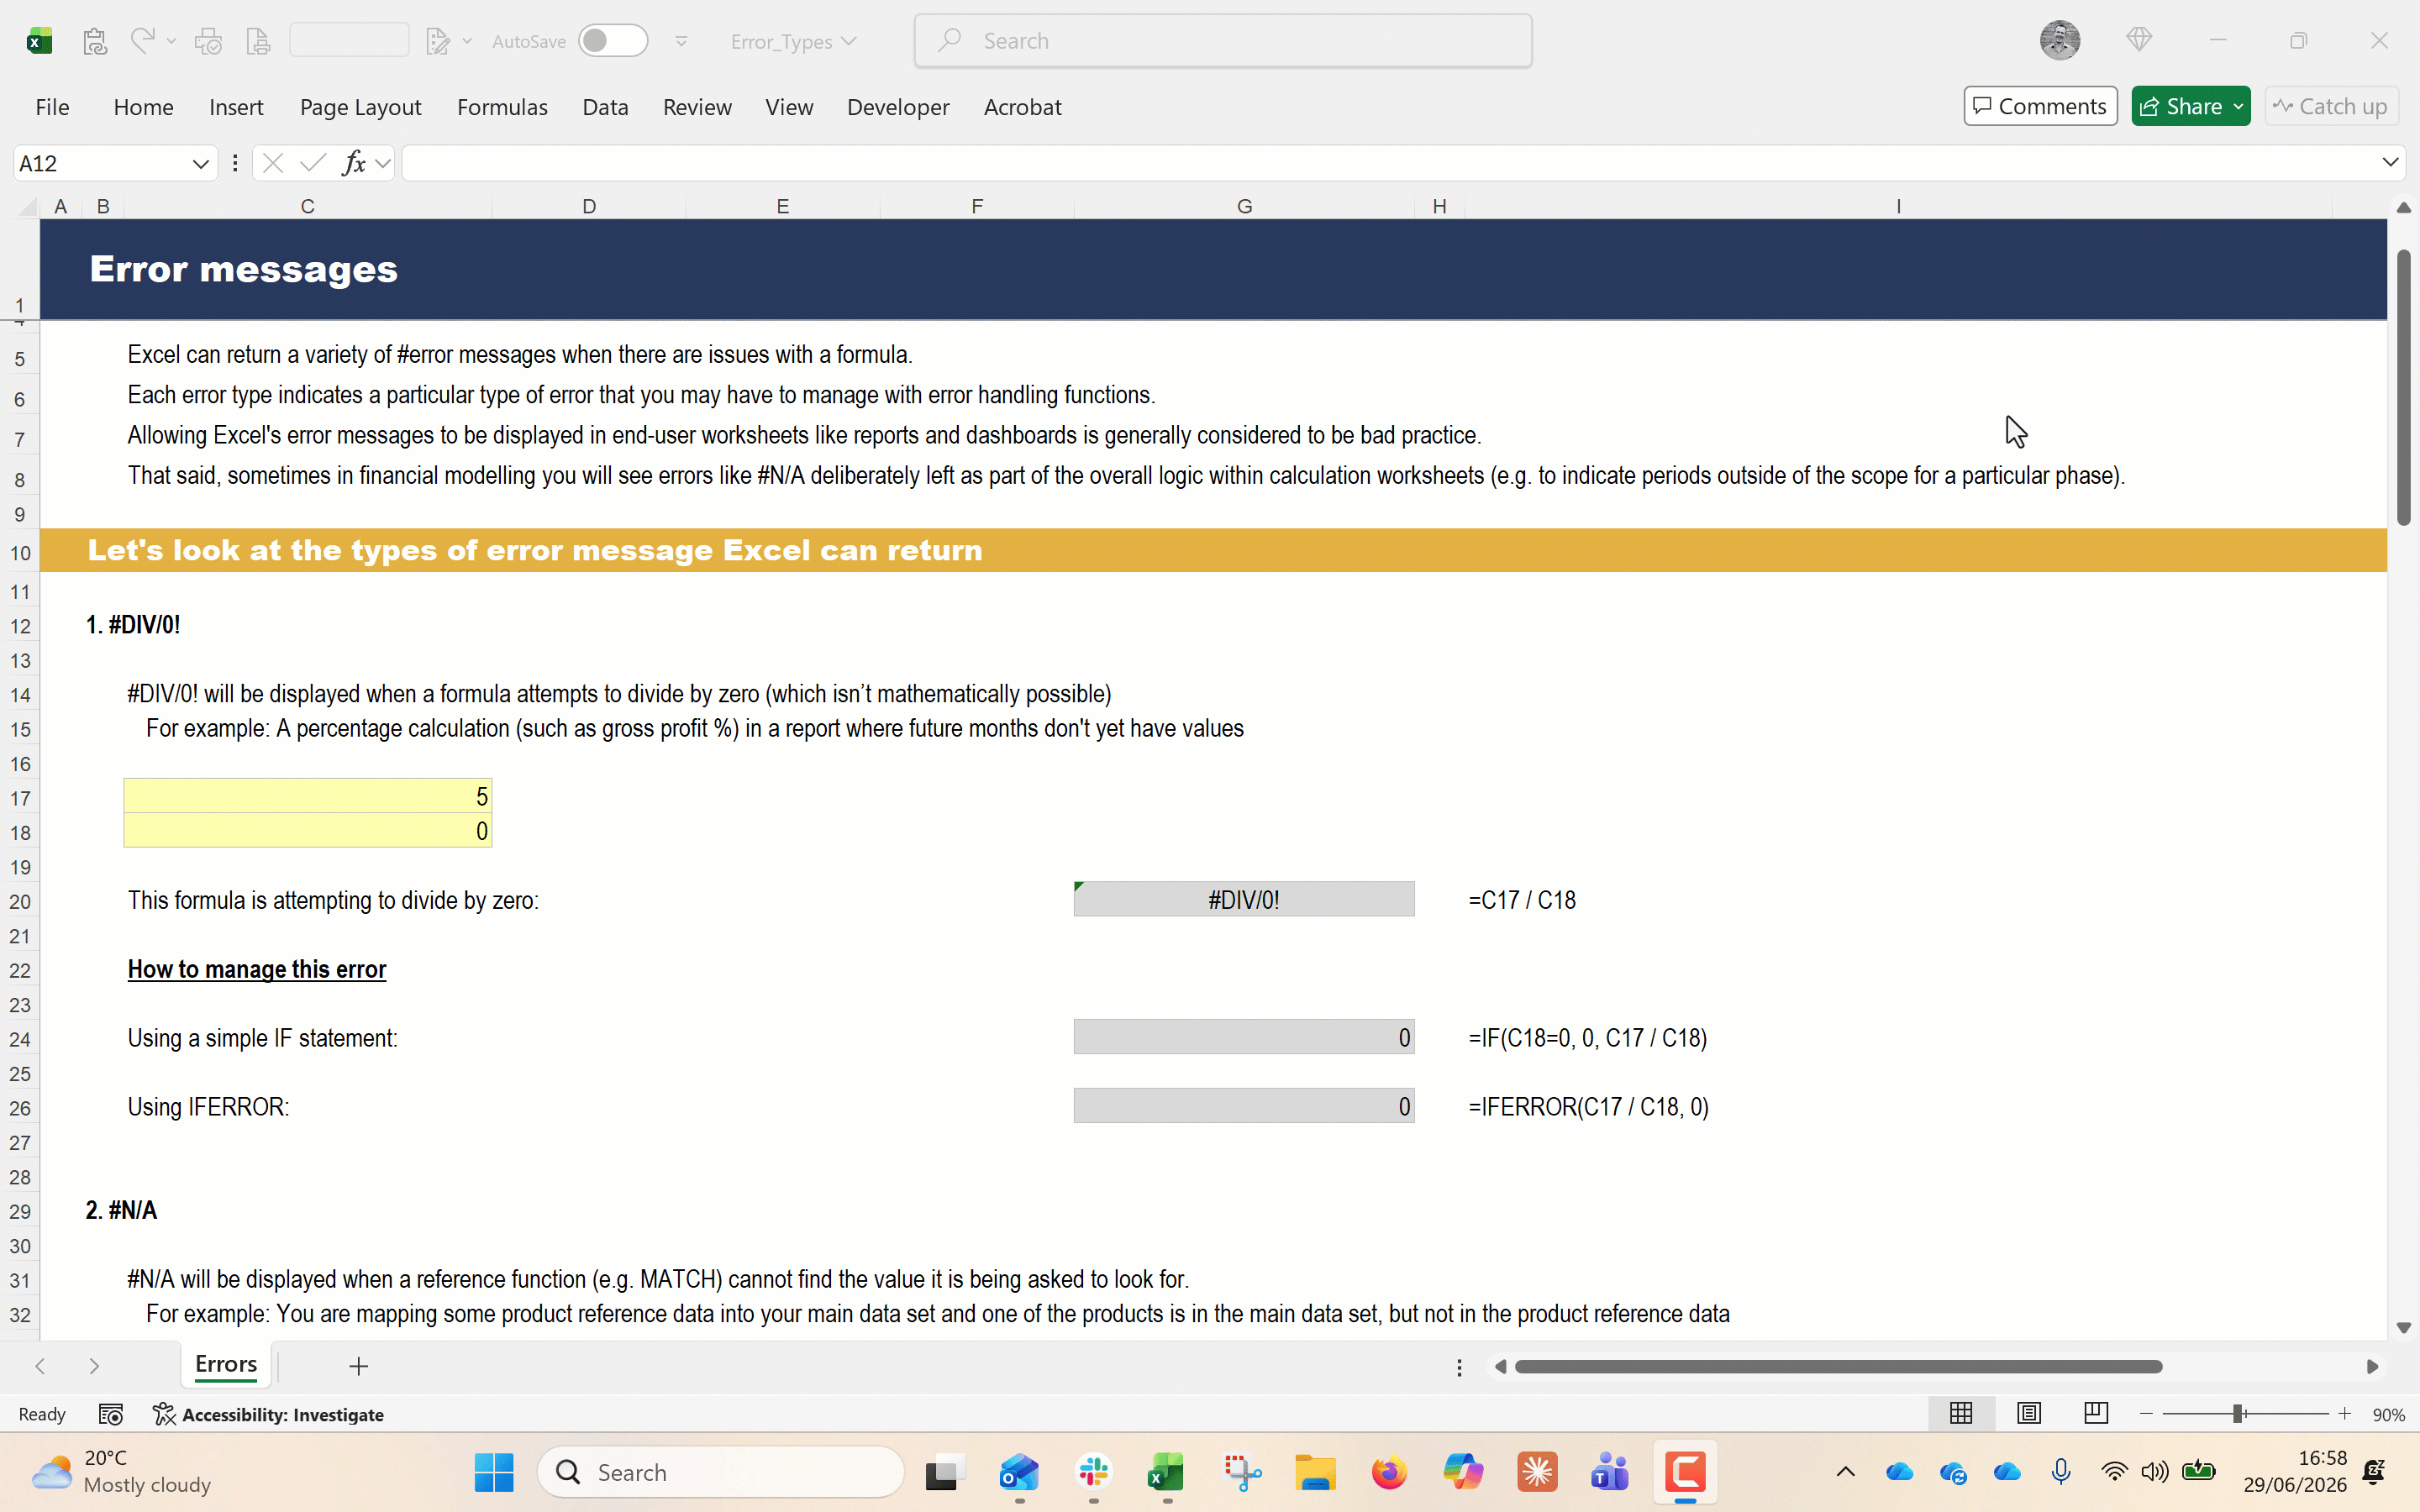This screenshot has width=2420, height=1512.
Task: Open Firefox from the taskbar
Action: click(1389, 1472)
